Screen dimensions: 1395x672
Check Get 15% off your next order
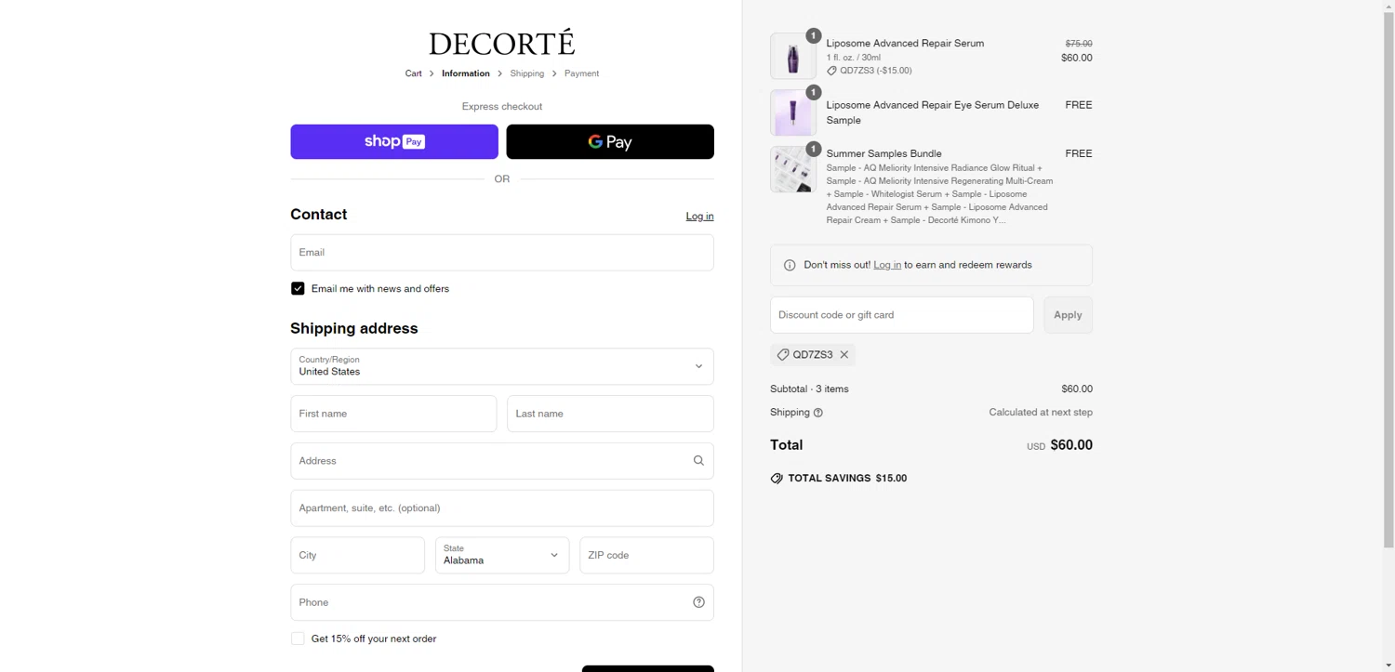[x=298, y=639]
